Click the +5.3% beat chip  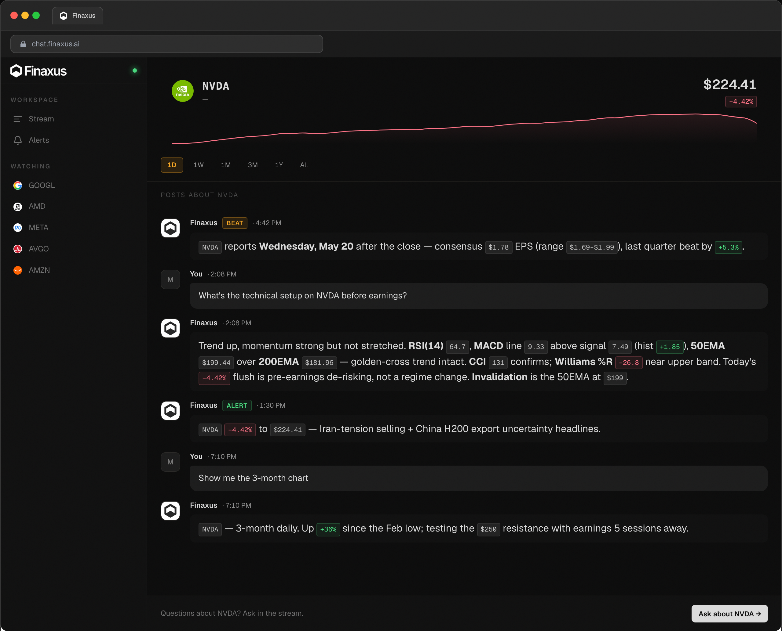pos(728,247)
